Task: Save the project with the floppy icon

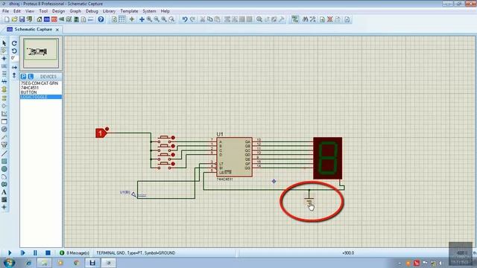Action: coord(22,19)
